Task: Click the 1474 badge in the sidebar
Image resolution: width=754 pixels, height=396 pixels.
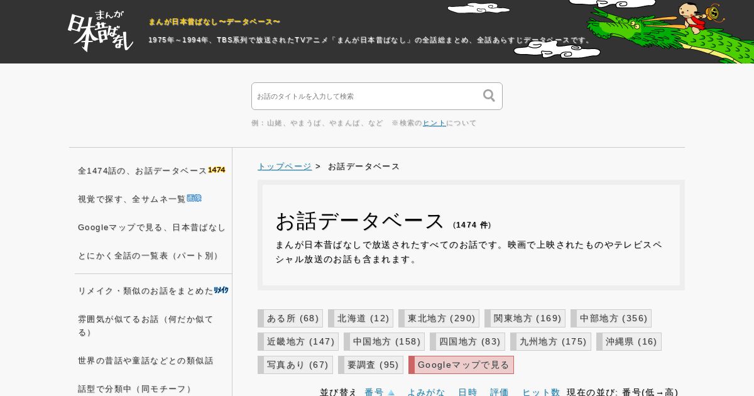Action: 217,170
